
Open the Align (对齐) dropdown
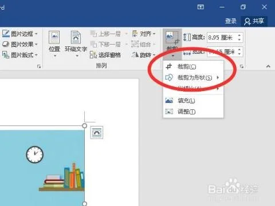144,34
